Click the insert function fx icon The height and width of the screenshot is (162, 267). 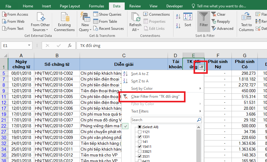point(70,45)
